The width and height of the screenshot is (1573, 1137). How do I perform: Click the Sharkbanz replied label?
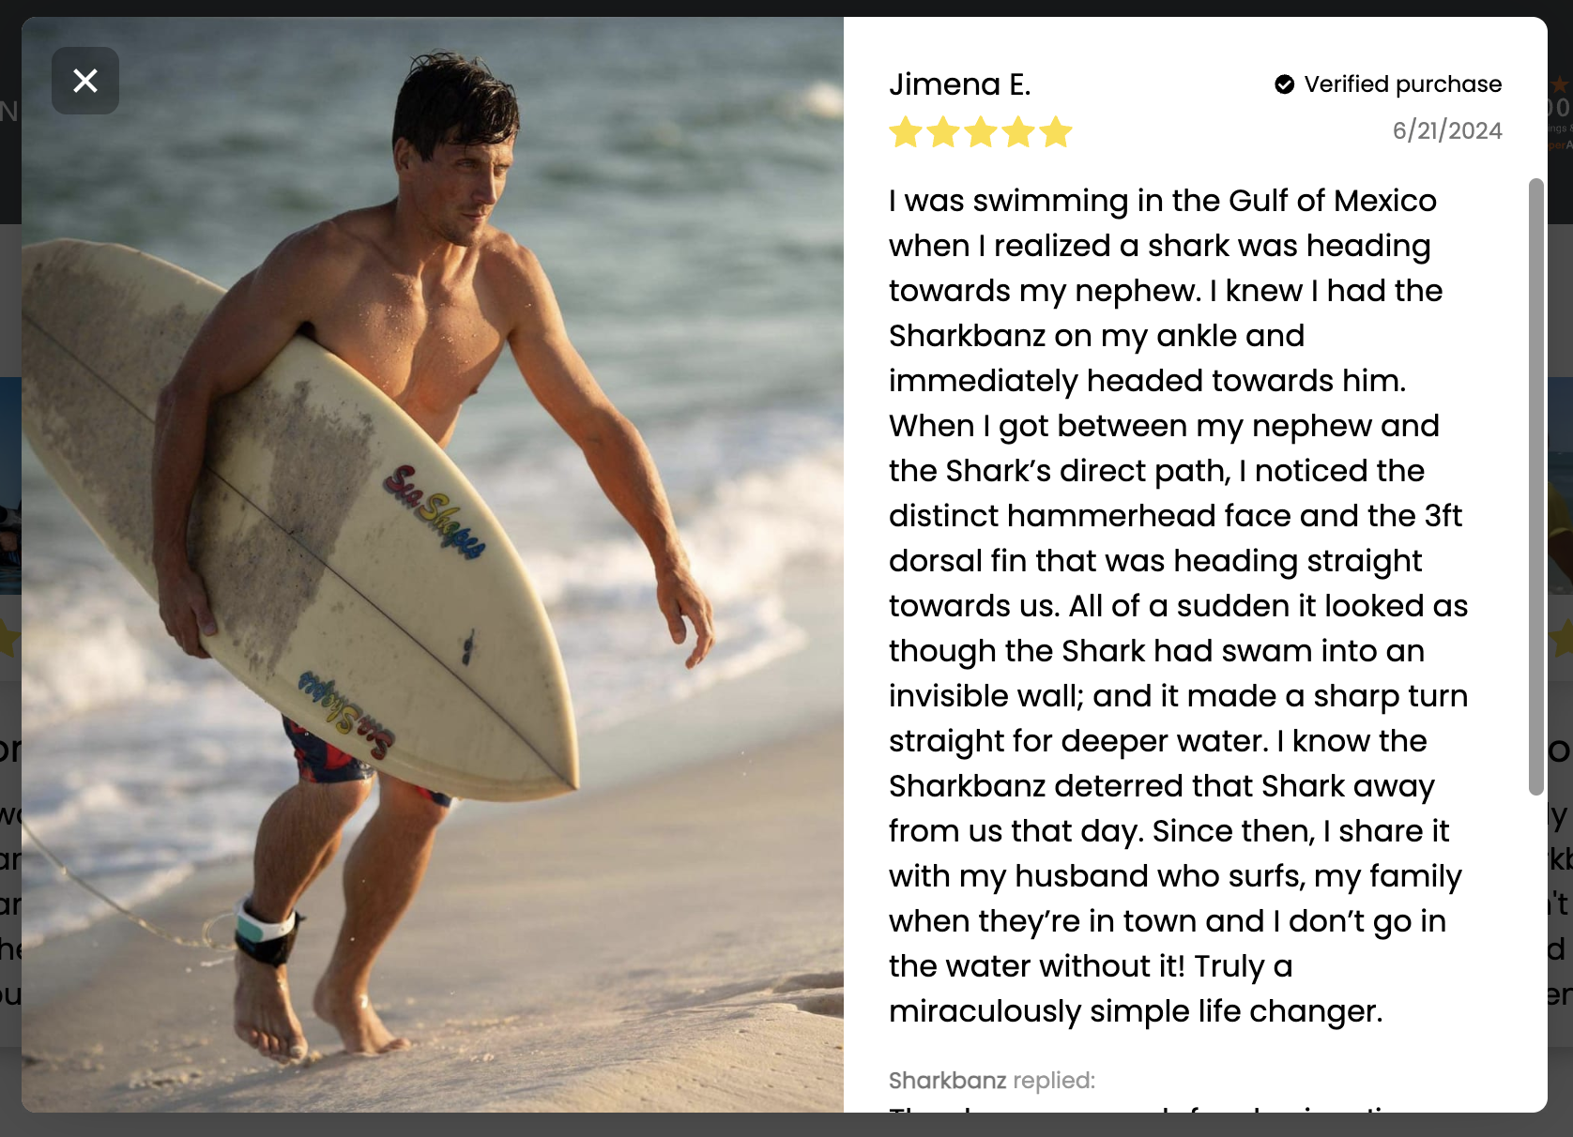[992, 1081]
